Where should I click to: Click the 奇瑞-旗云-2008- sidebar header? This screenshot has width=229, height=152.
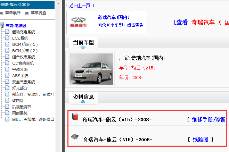tap(27, 5)
